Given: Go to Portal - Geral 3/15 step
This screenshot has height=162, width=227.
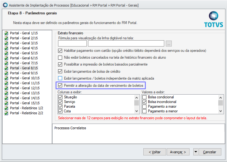Looking at the screenshot, I should click(x=24, y=43).
